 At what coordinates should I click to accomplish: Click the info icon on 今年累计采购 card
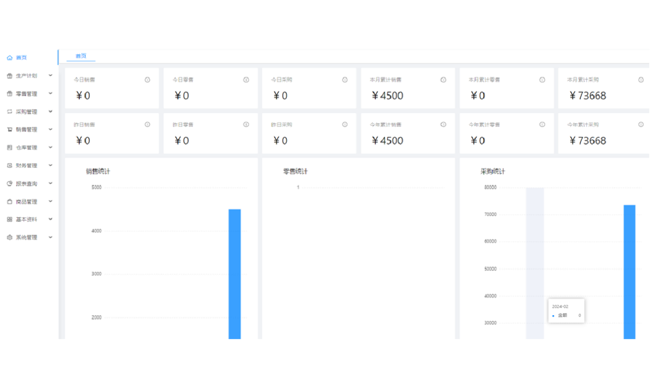point(641,124)
